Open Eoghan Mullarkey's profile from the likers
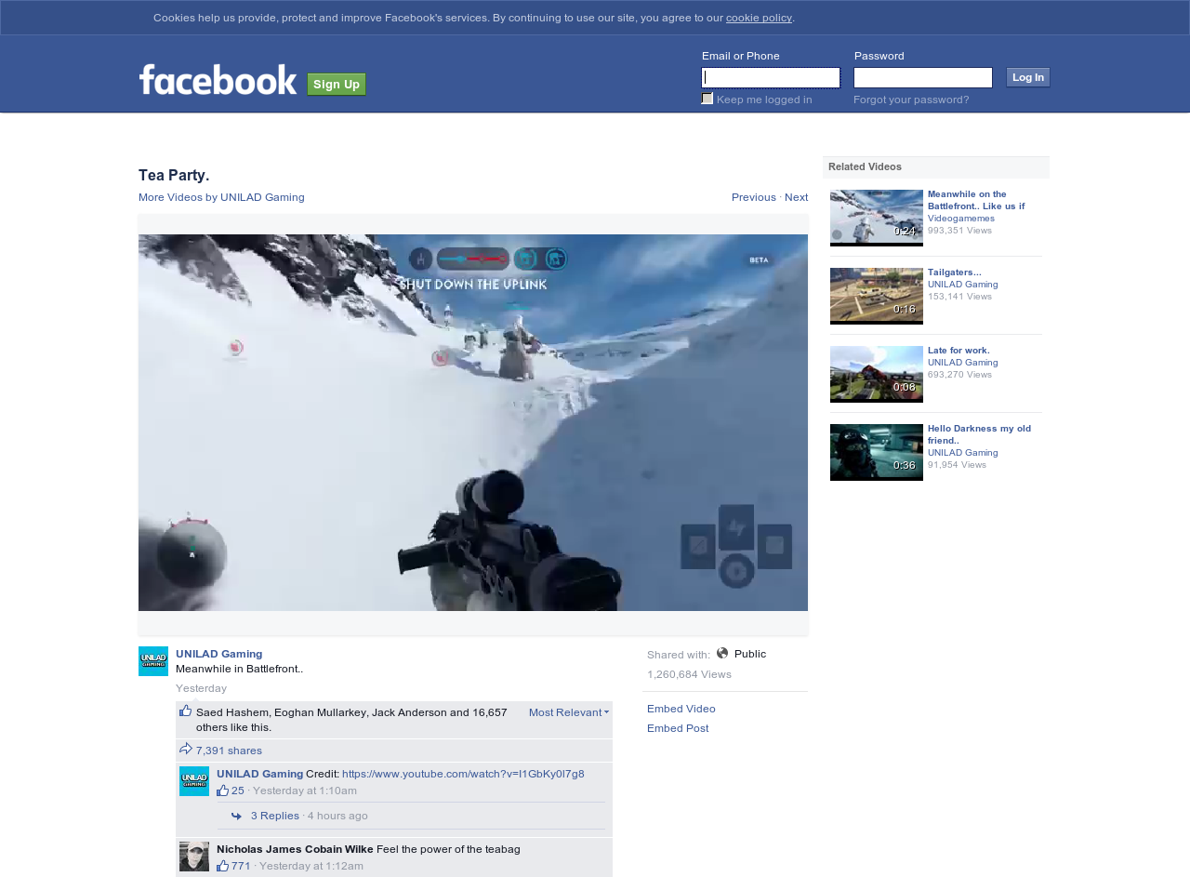1190x877 pixels. 320,712
